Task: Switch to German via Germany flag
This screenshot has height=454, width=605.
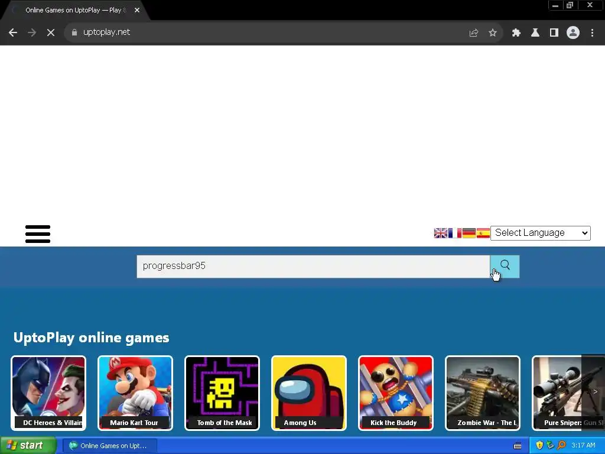Action: 469,233
